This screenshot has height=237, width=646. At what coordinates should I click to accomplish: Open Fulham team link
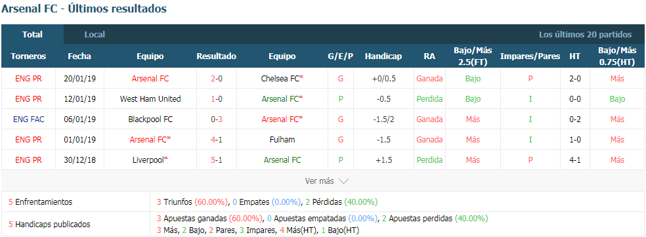pos(282,139)
